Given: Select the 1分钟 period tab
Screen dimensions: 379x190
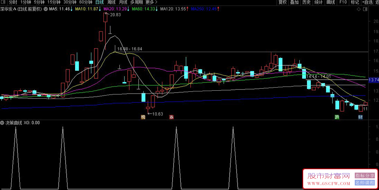Looking at the screenshot, I should tap(26, 2).
